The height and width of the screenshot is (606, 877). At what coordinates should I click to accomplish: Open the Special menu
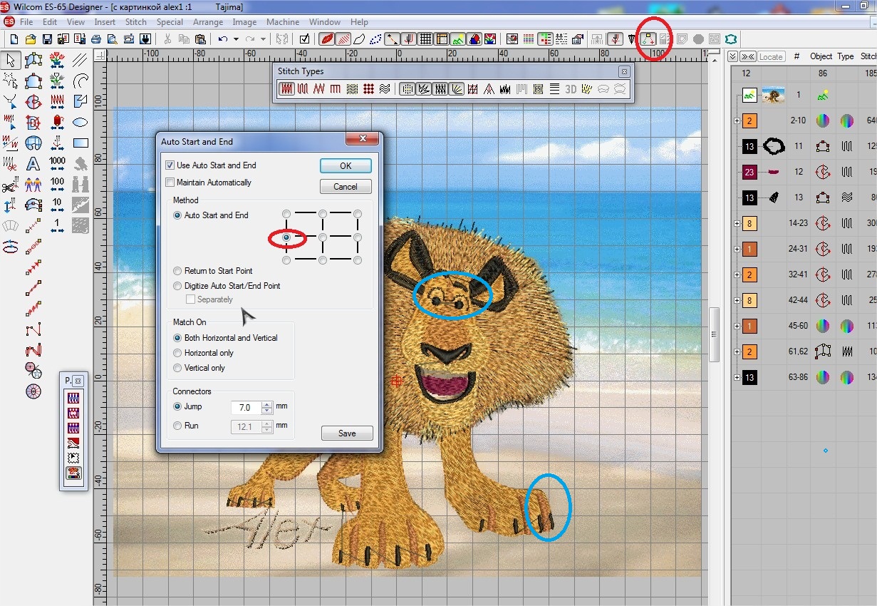coord(170,22)
